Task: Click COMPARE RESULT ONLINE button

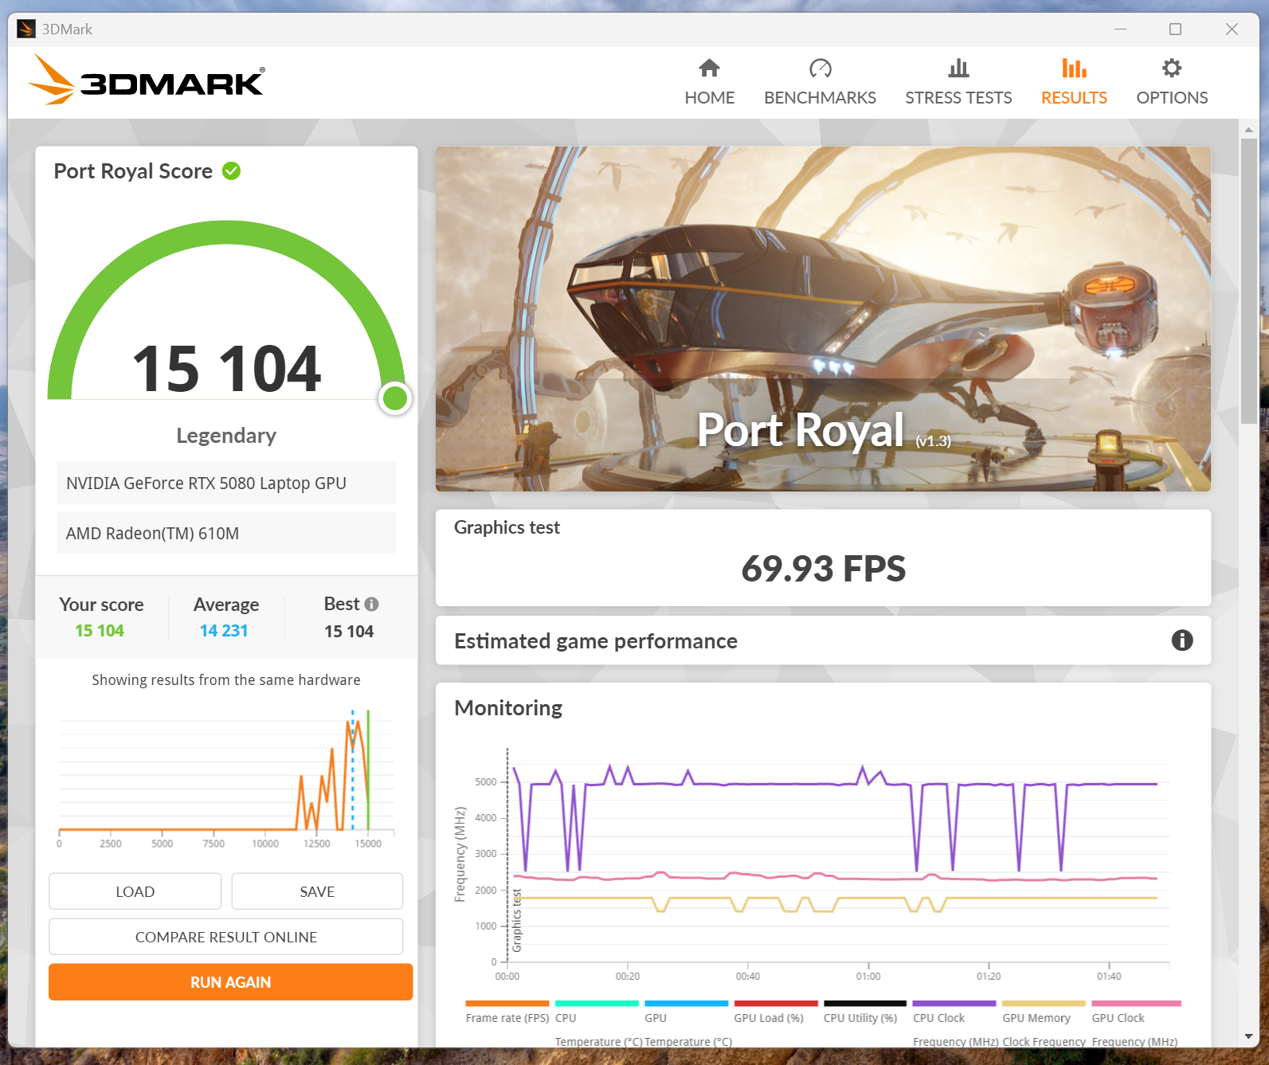Action: click(226, 937)
